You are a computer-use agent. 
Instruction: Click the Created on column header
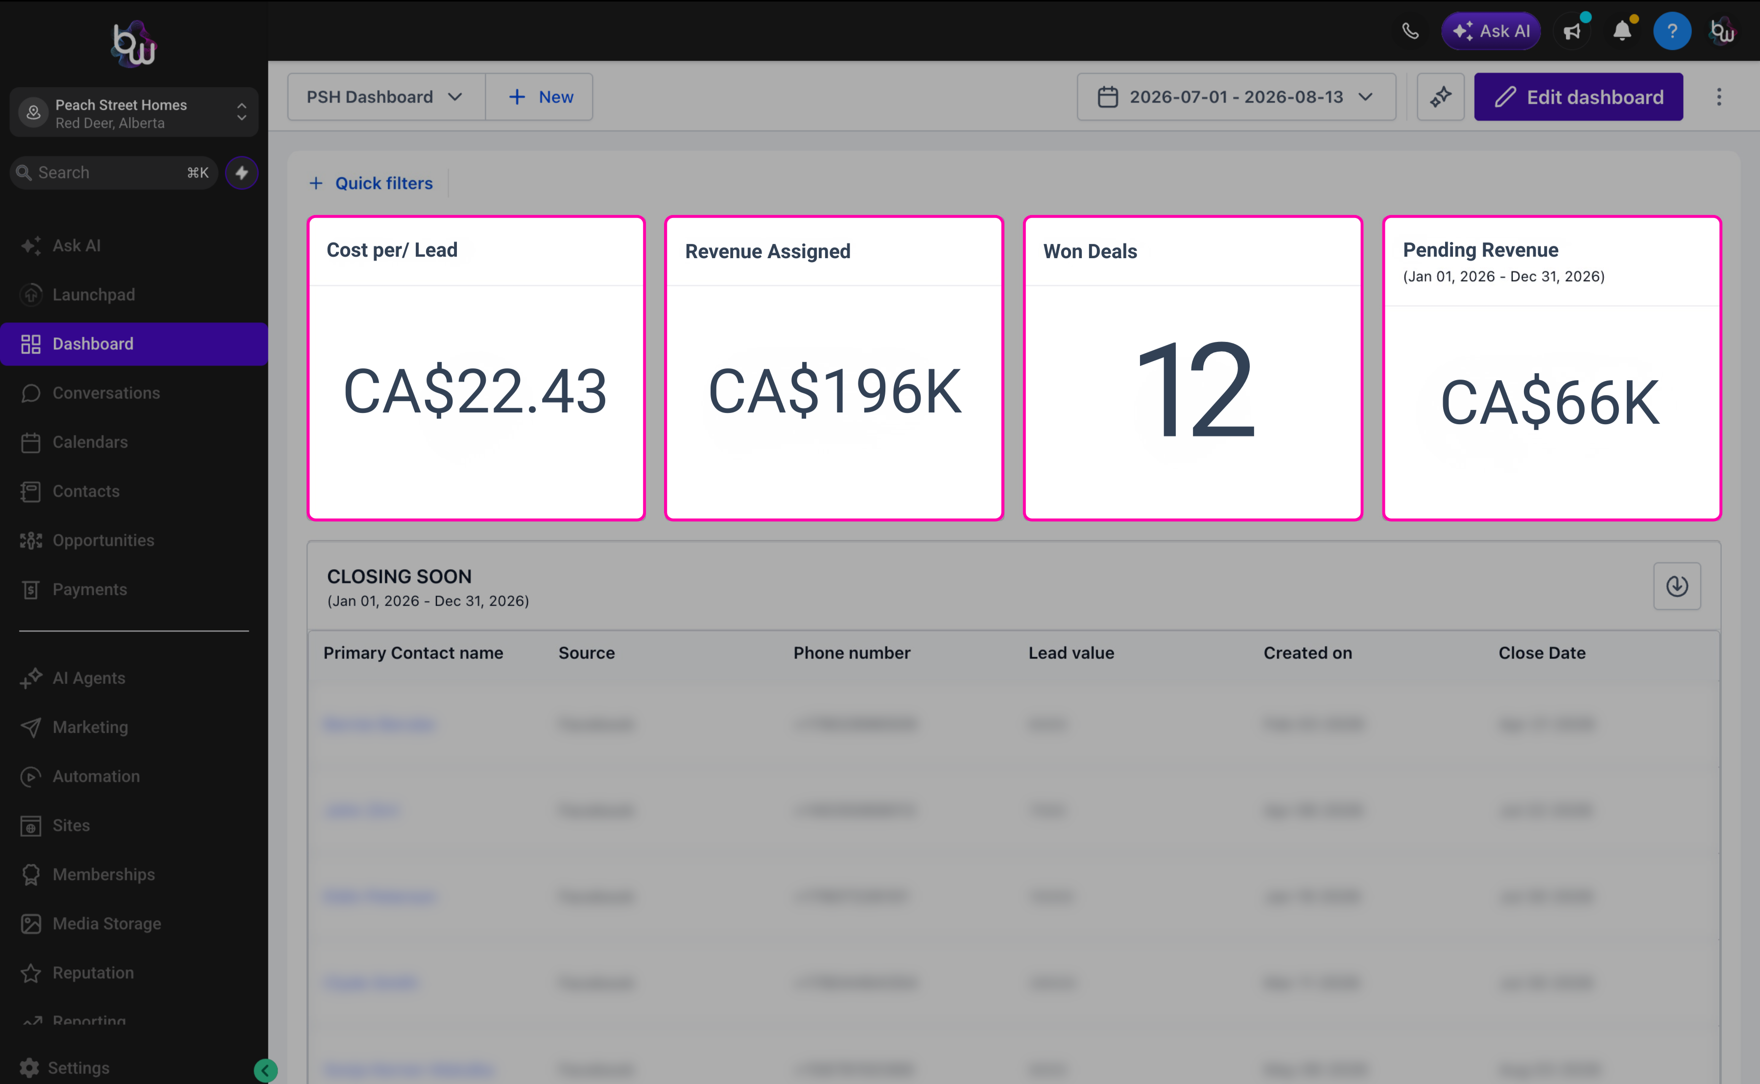(x=1308, y=653)
